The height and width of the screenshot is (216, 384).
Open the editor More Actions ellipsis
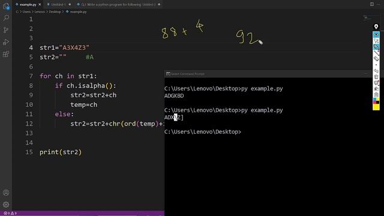coord(379,4)
